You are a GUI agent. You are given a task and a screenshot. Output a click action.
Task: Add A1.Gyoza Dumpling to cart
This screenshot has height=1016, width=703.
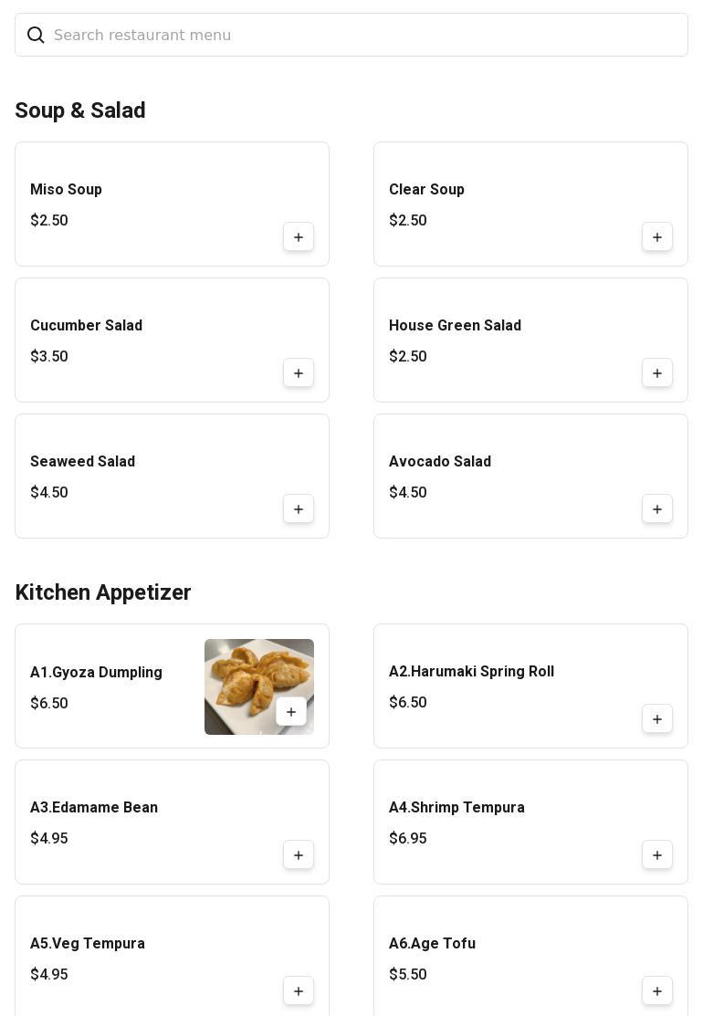coord(291,712)
